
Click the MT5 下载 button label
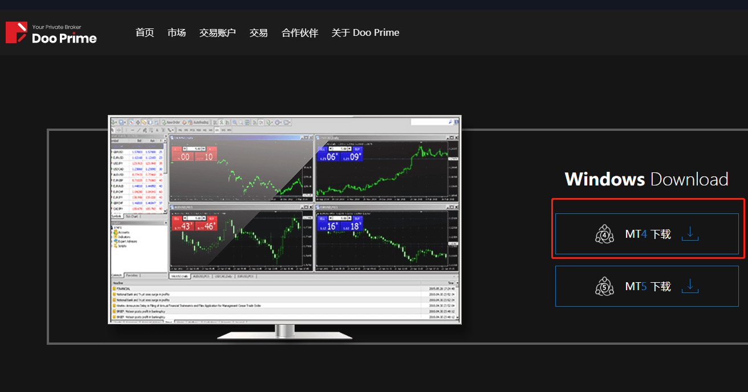point(648,286)
